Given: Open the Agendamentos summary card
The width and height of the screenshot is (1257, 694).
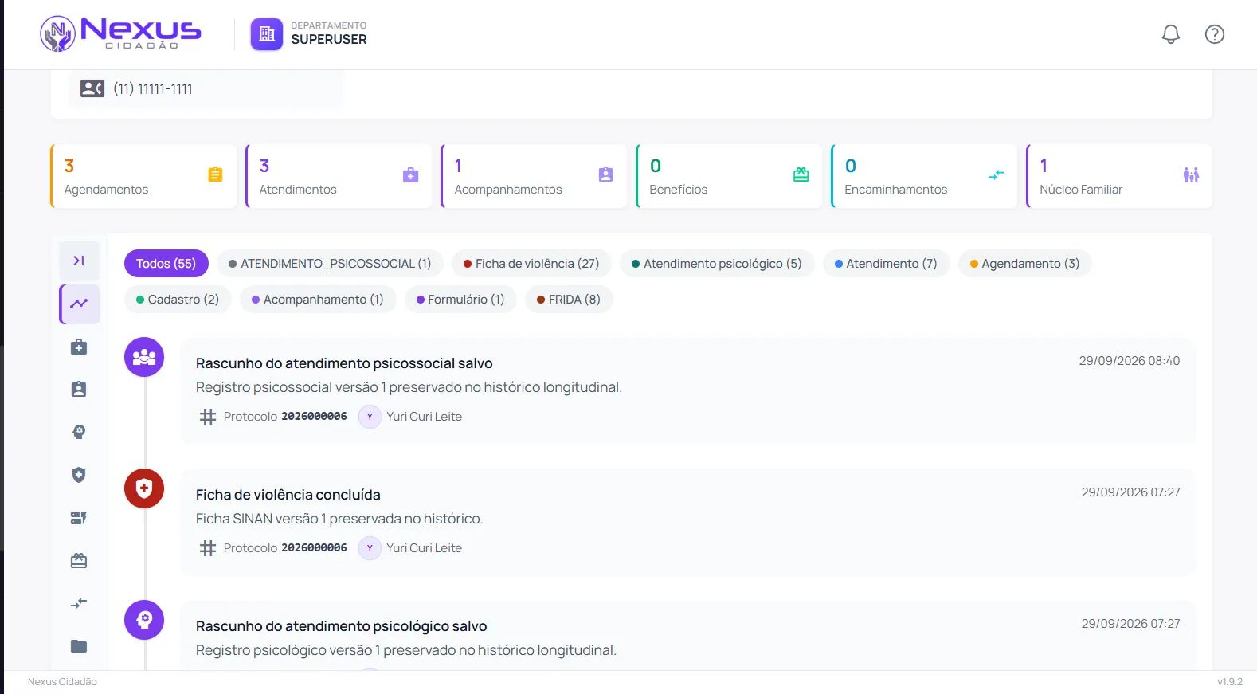Looking at the screenshot, I should tap(143, 176).
